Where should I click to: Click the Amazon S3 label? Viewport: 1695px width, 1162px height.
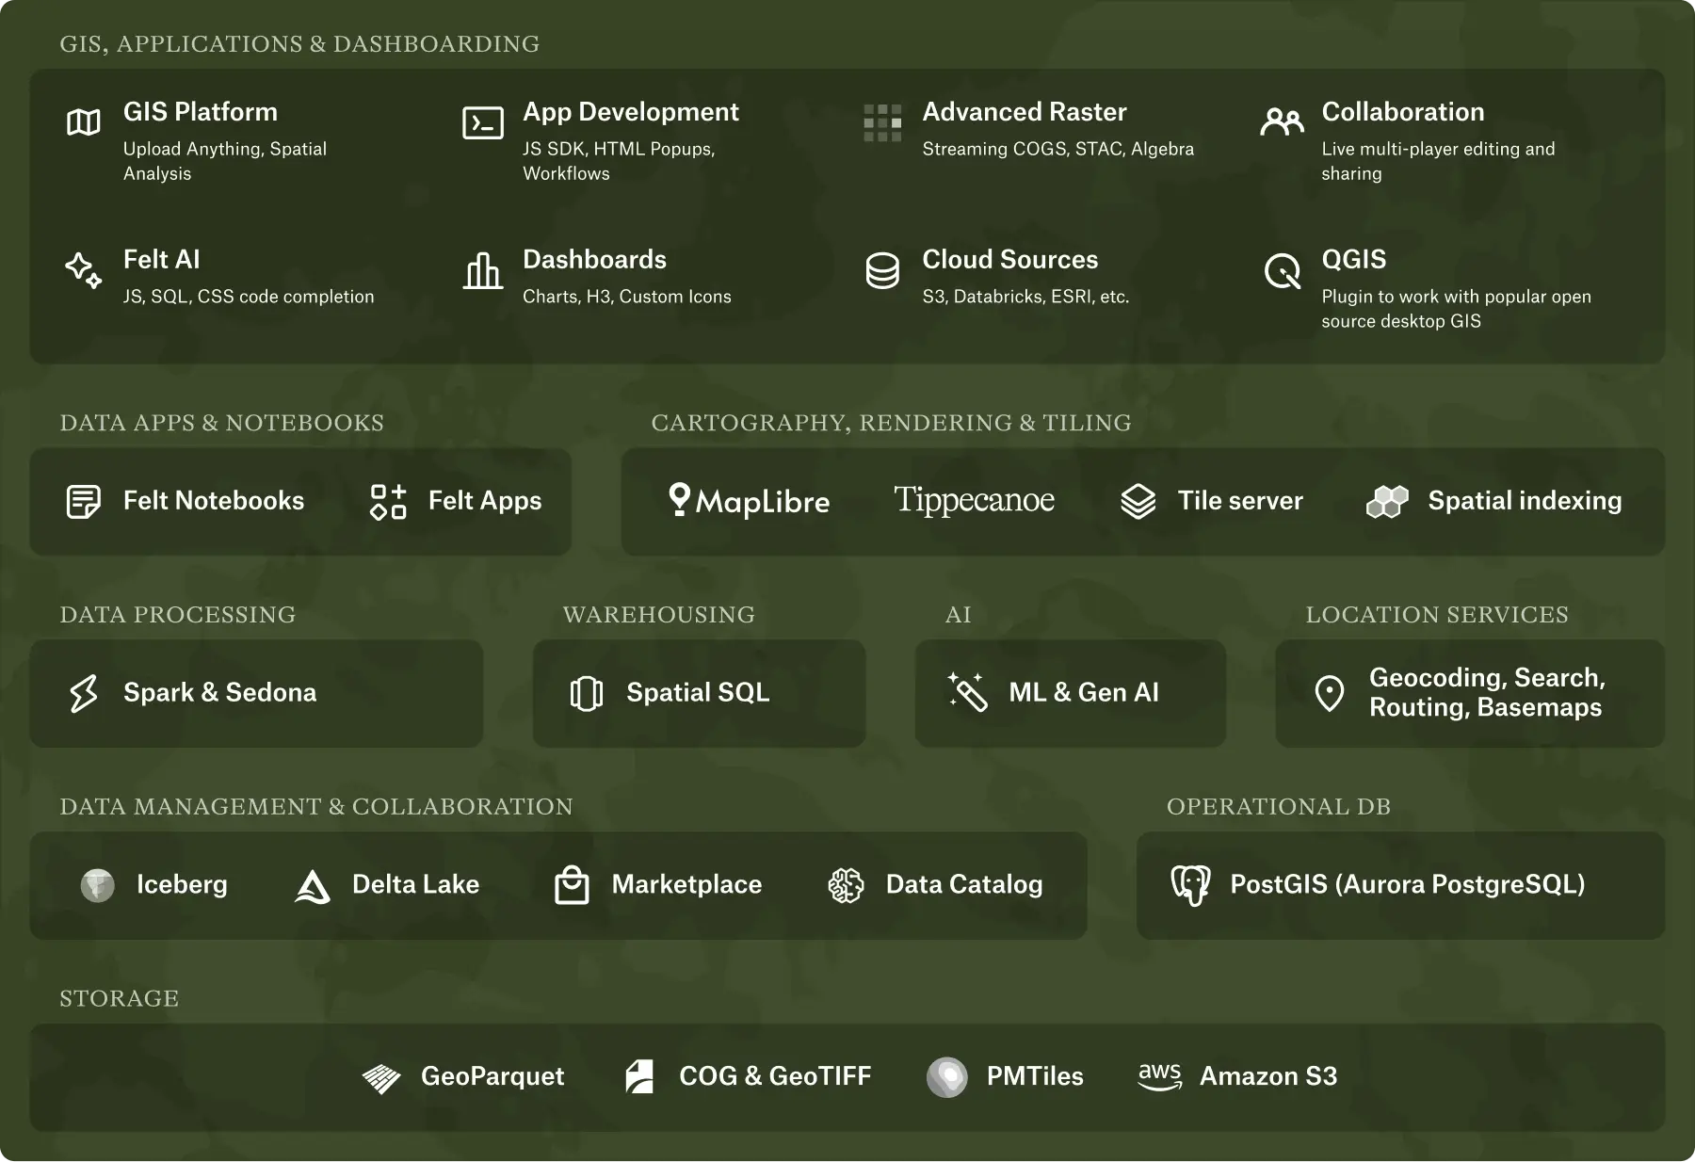pos(1268,1076)
